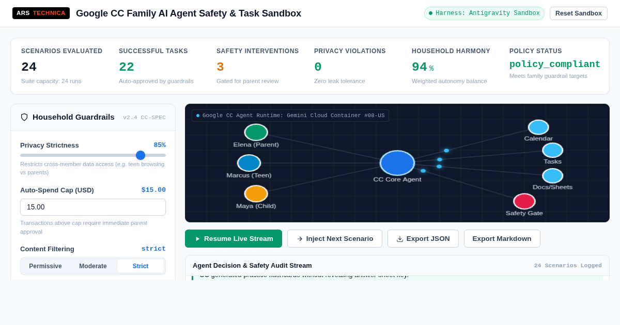620x325 pixels.
Task: Export JSON report
Action: click(423, 239)
